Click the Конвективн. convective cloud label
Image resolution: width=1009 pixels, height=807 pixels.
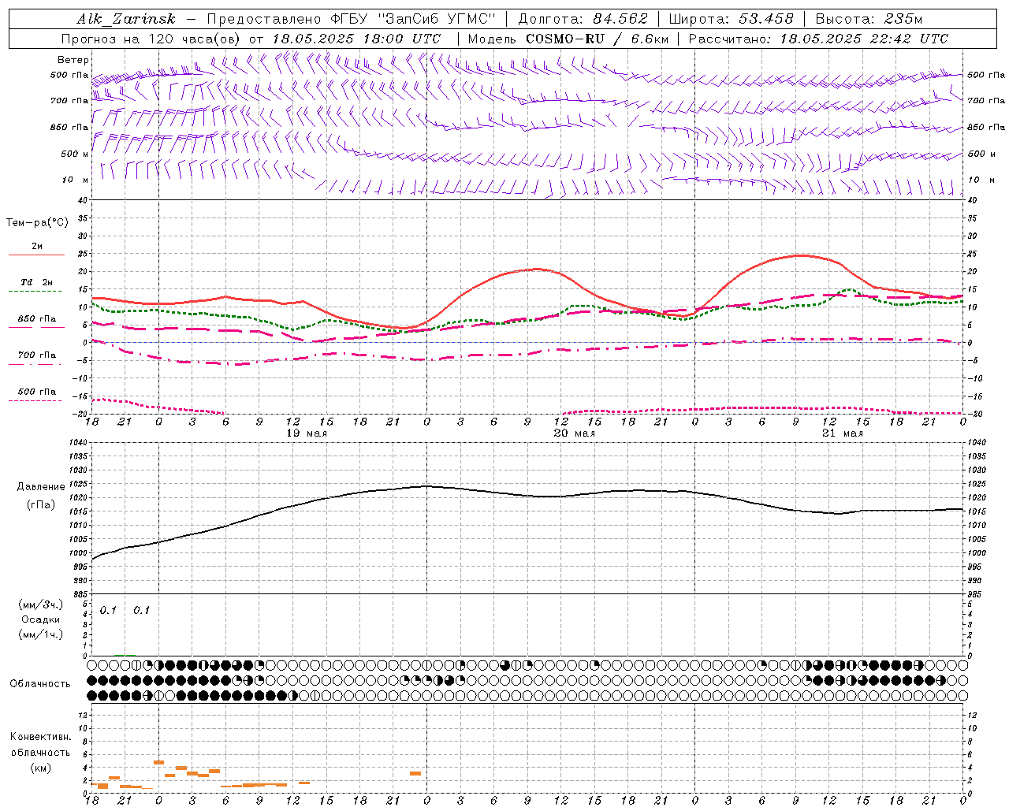(x=41, y=737)
